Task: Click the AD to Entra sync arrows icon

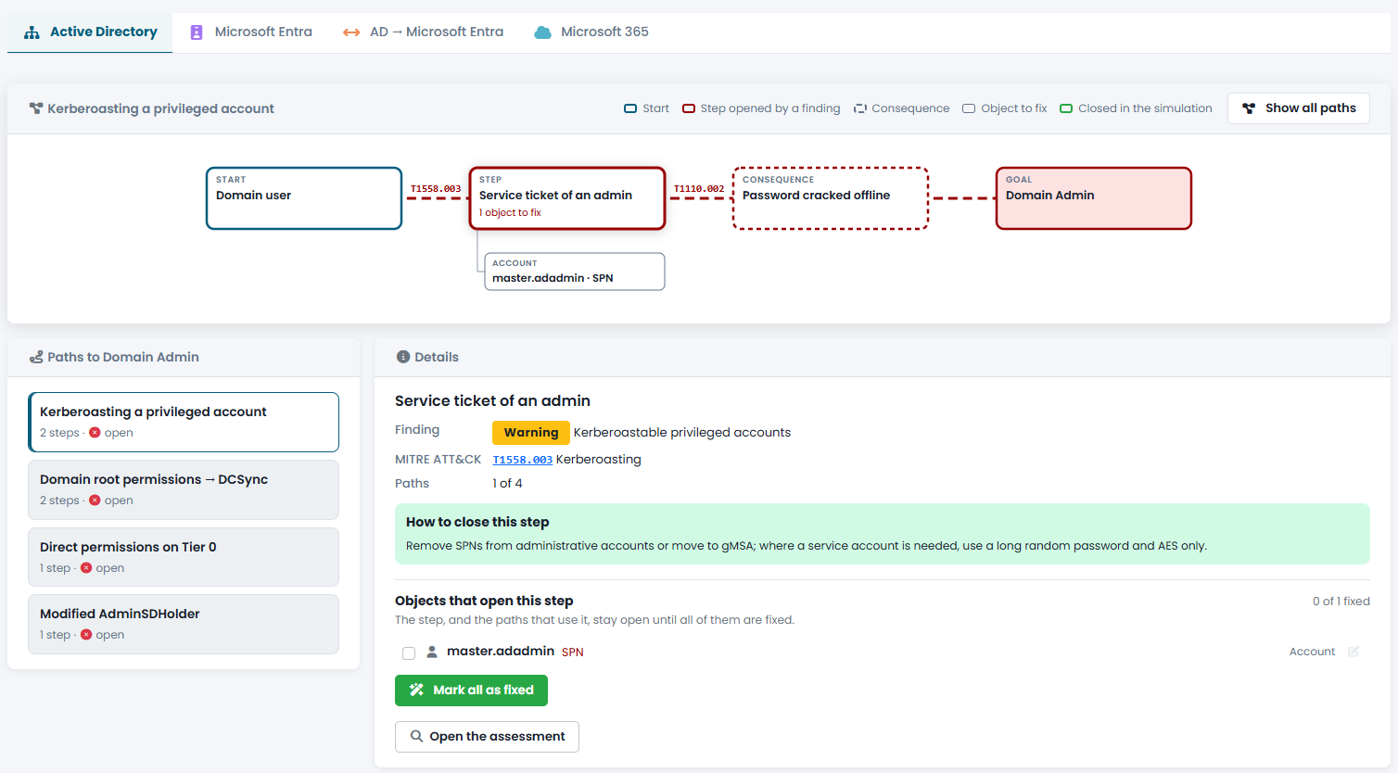Action: pyautogui.click(x=351, y=32)
